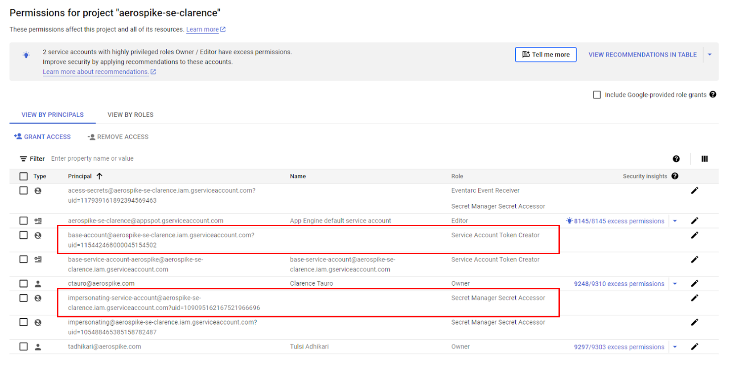Open Learn more link under title

[x=206, y=29]
